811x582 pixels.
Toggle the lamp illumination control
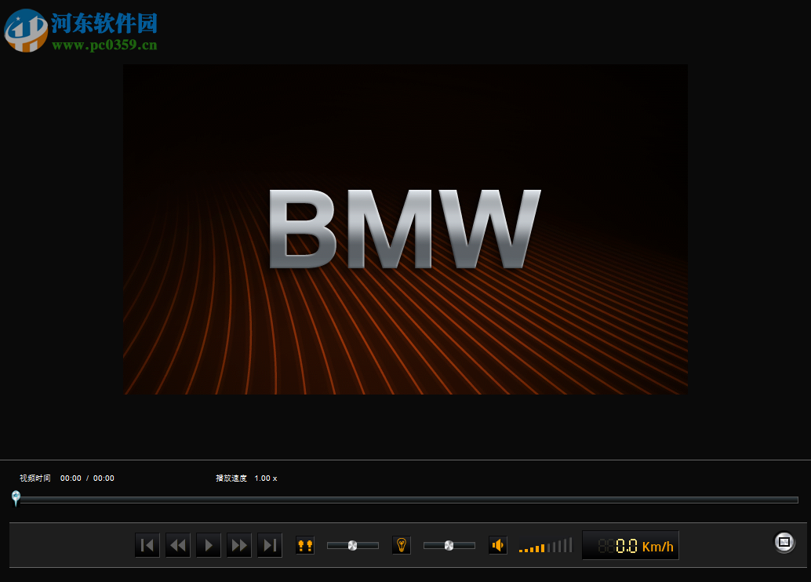pyautogui.click(x=401, y=545)
